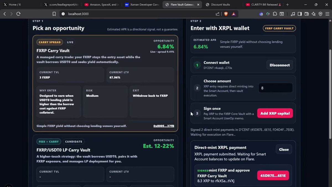The image size is (332, 187).
Task: Click the CANDIDATE status badge
Action: 74,142
